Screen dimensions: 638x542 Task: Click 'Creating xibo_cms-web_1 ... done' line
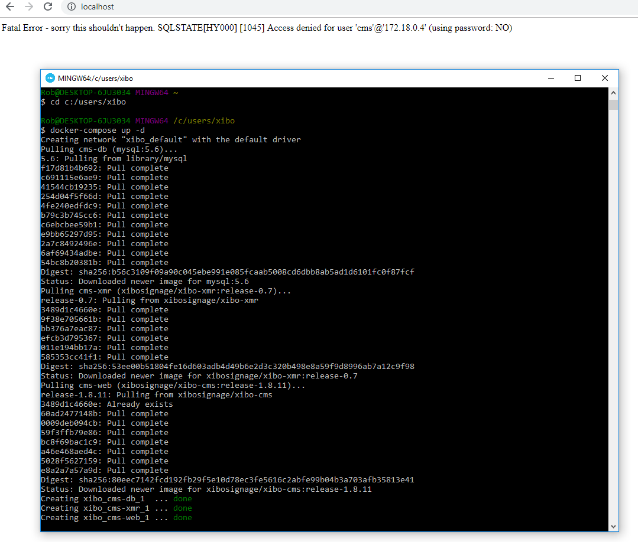[116, 518]
